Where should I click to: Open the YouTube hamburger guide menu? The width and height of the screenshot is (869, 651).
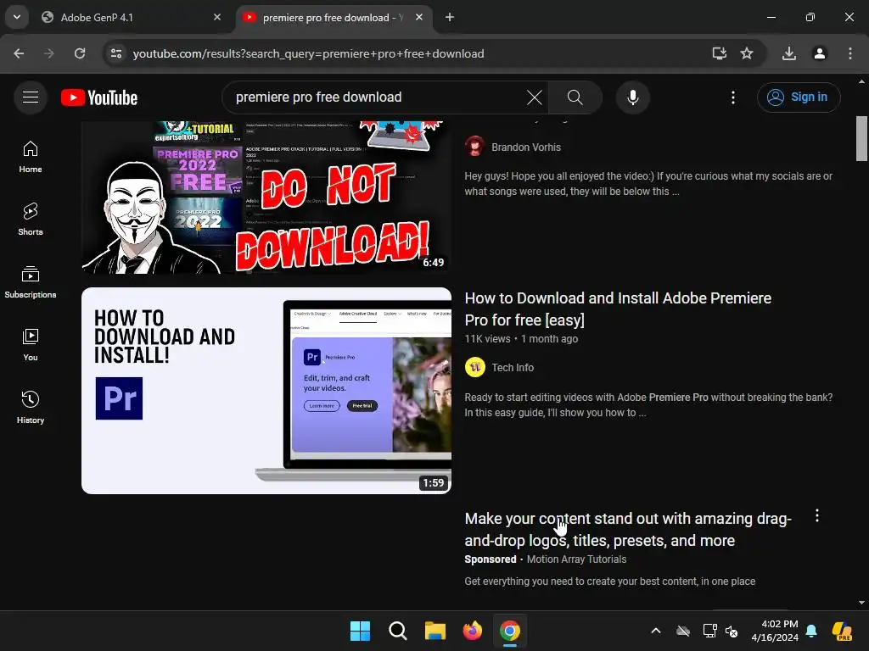[31, 97]
